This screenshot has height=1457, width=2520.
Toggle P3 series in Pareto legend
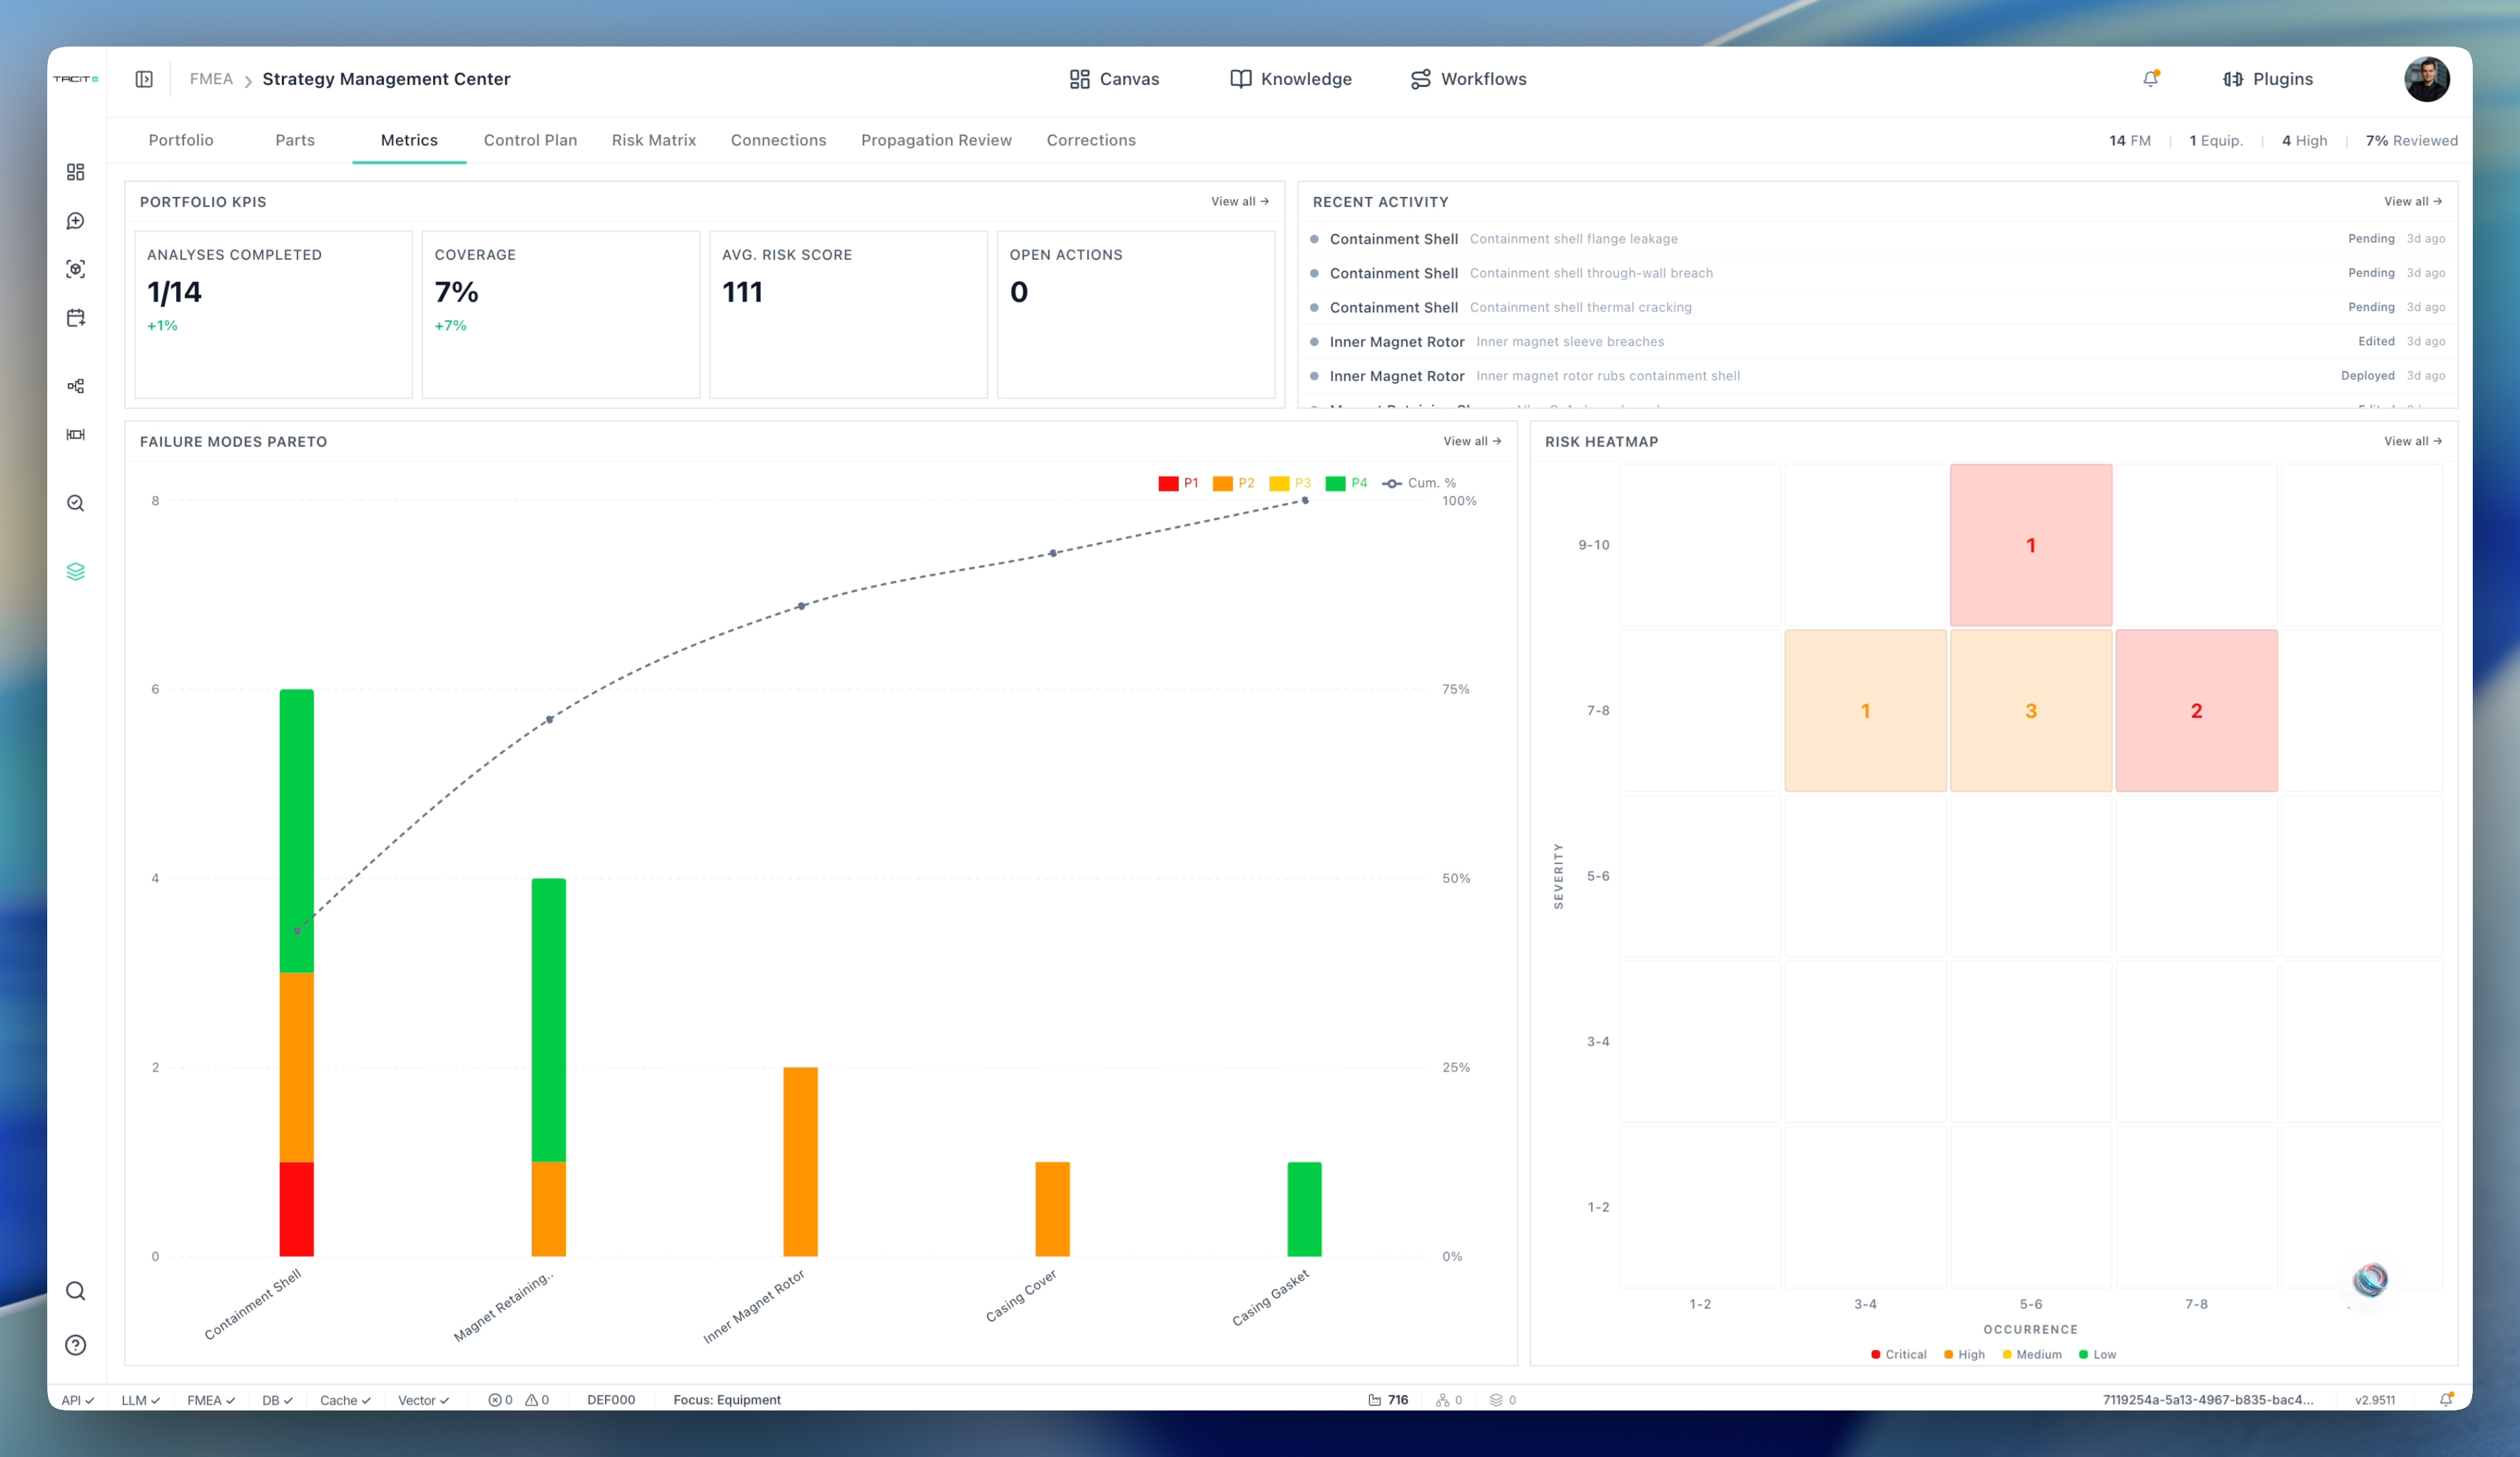click(x=1289, y=483)
